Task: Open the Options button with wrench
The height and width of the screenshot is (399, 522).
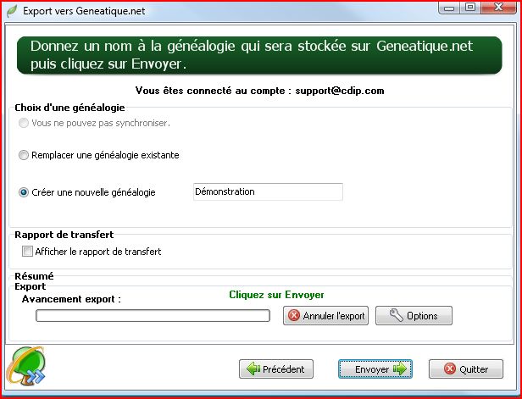Action: 414,315
